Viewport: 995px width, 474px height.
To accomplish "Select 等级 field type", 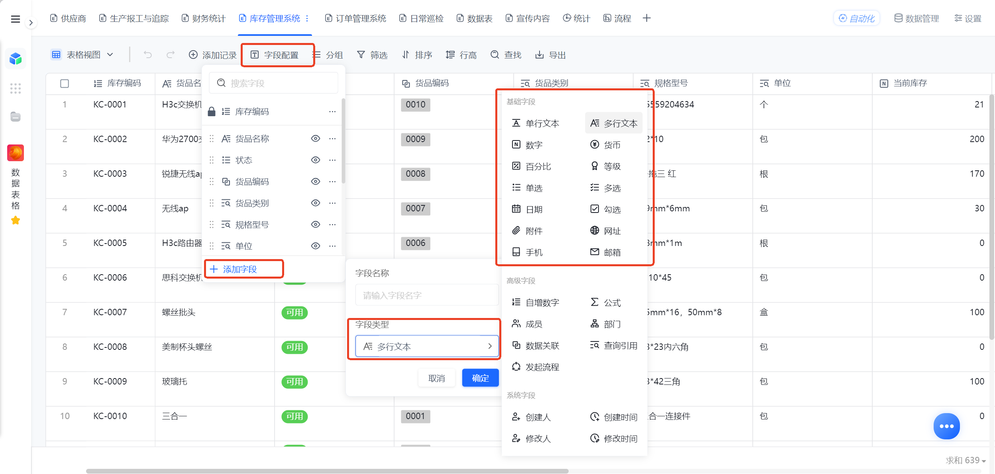I will click(606, 166).
